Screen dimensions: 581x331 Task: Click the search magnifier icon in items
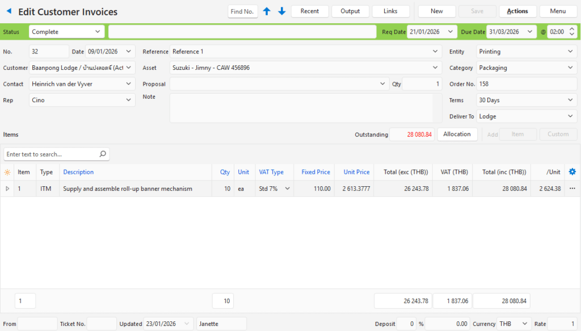pyautogui.click(x=103, y=154)
